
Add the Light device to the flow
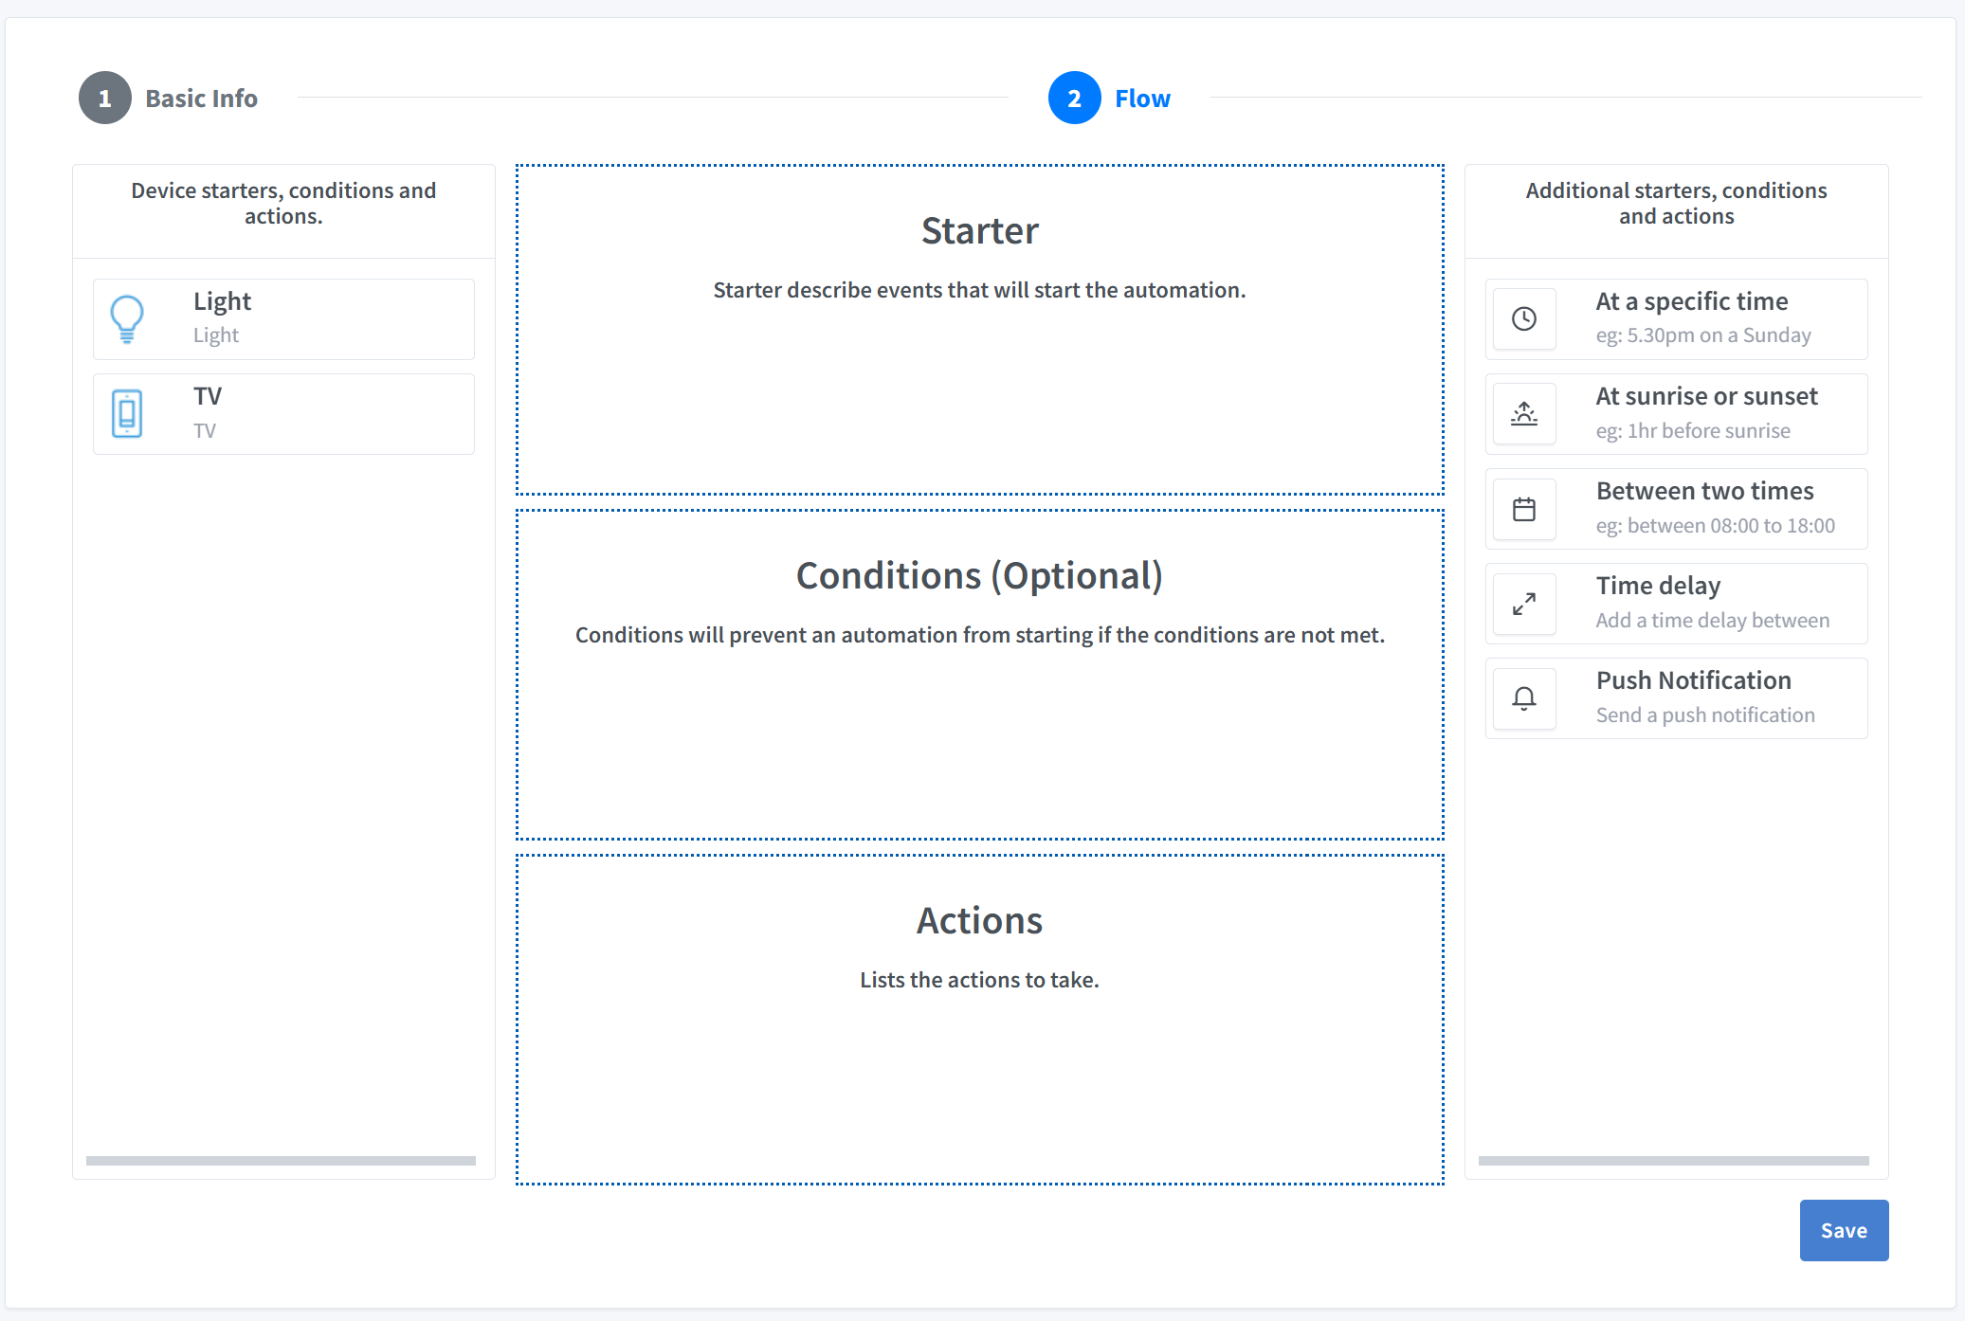point(282,318)
